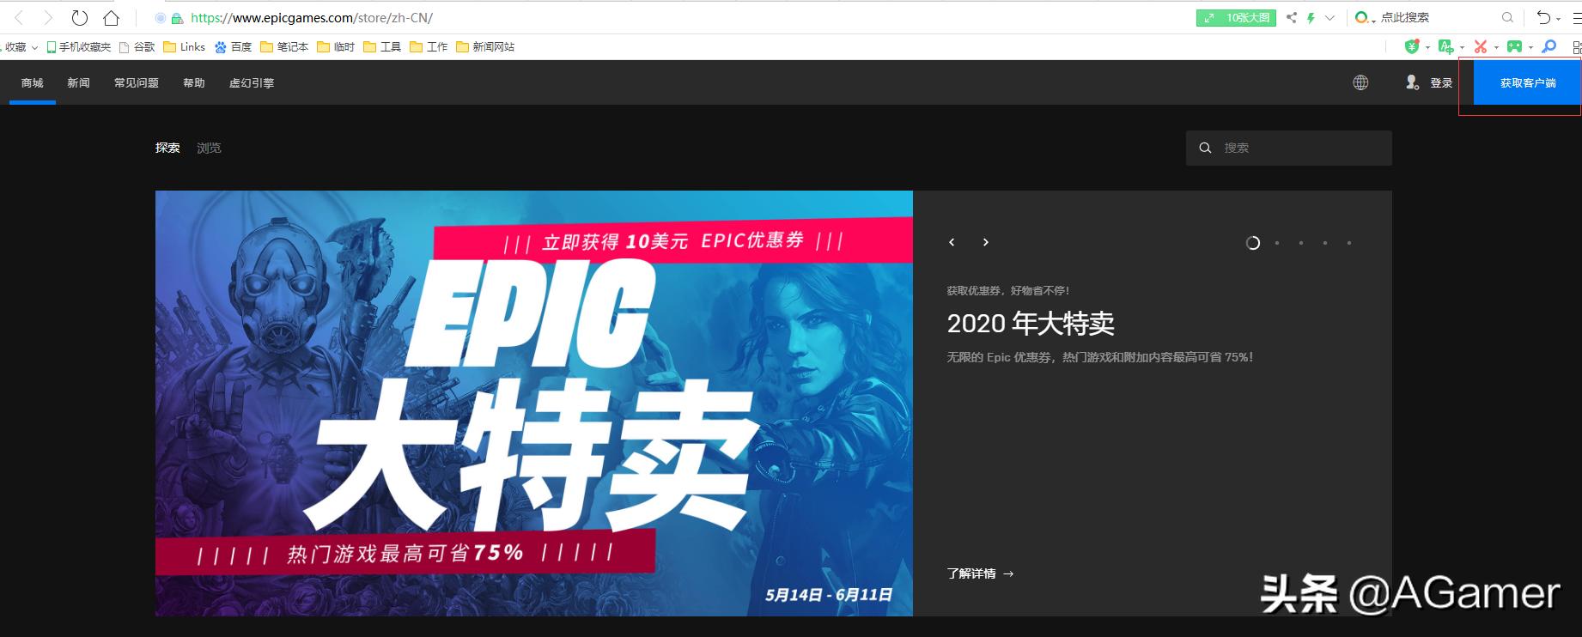The height and width of the screenshot is (637, 1582).
Task: Open the 常见问题 FAQ tab
Action: (x=137, y=82)
